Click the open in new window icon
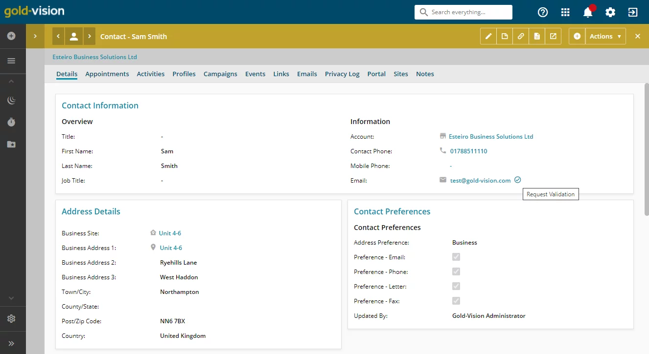649x354 pixels. 553,36
